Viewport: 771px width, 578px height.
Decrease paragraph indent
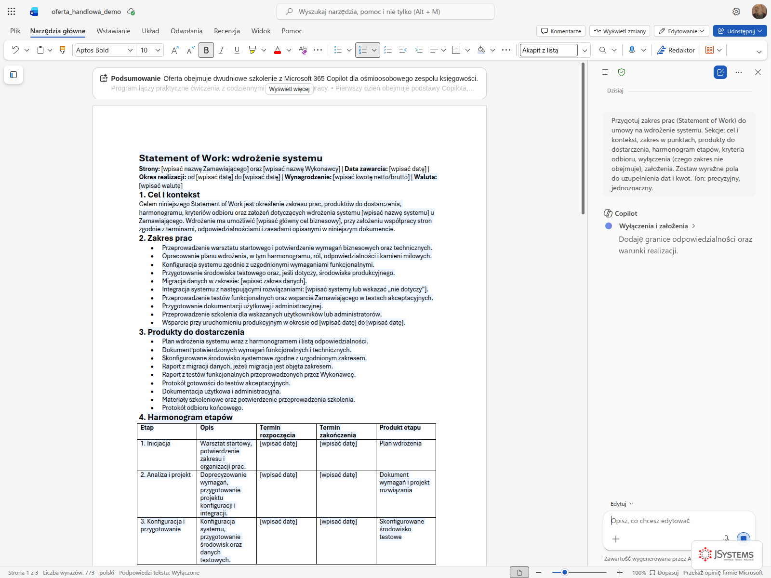click(403, 50)
